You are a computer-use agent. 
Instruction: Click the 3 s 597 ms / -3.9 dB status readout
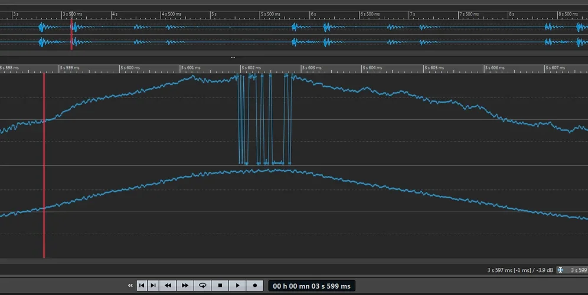click(520, 270)
